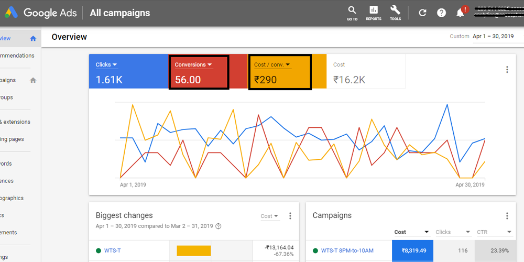Expand the Cost / conv. metric dropdown
Viewport: 524px width, 262px height.
point(272,65)
